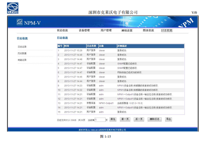Click the 前往 go button
Viewport: 209px width, 142px height.
113,119
